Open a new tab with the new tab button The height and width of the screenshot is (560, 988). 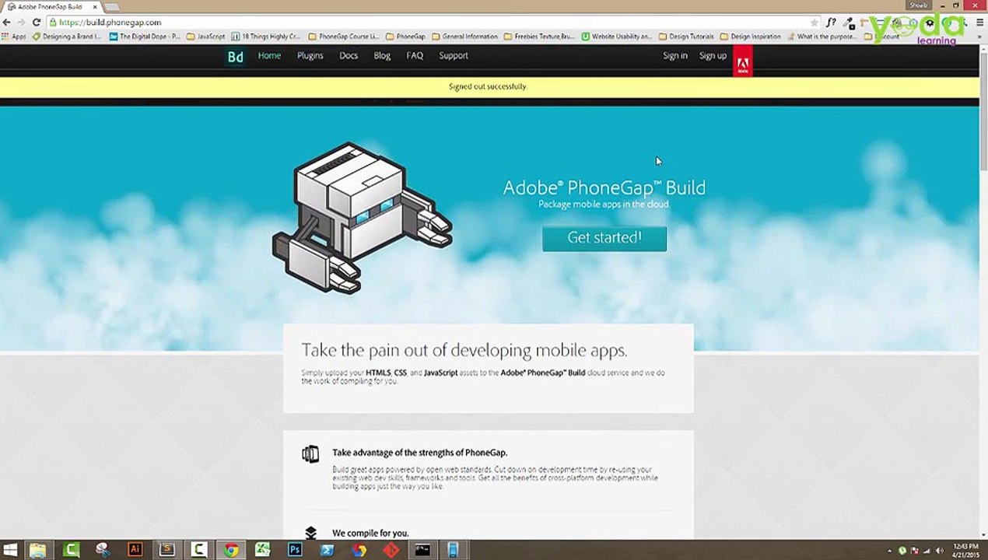113,7
